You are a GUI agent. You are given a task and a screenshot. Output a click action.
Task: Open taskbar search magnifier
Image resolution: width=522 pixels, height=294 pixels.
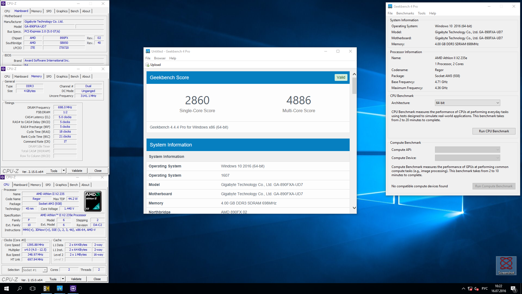coord(20,289)
